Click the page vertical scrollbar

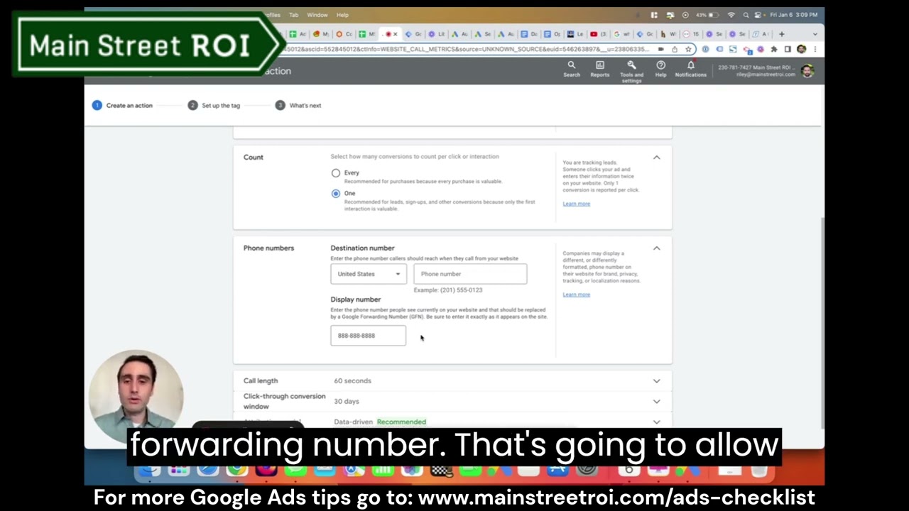(x=822, y=323)
